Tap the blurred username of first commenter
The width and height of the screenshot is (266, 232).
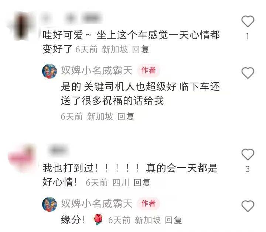click(71, 18)
